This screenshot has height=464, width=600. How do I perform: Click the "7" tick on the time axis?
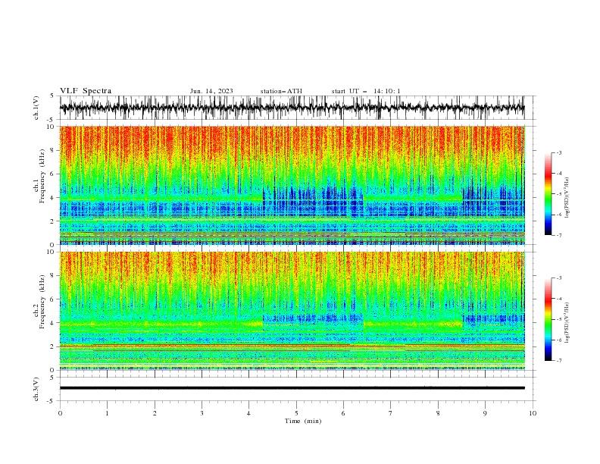pyautogui.click(x=390, y=413)
